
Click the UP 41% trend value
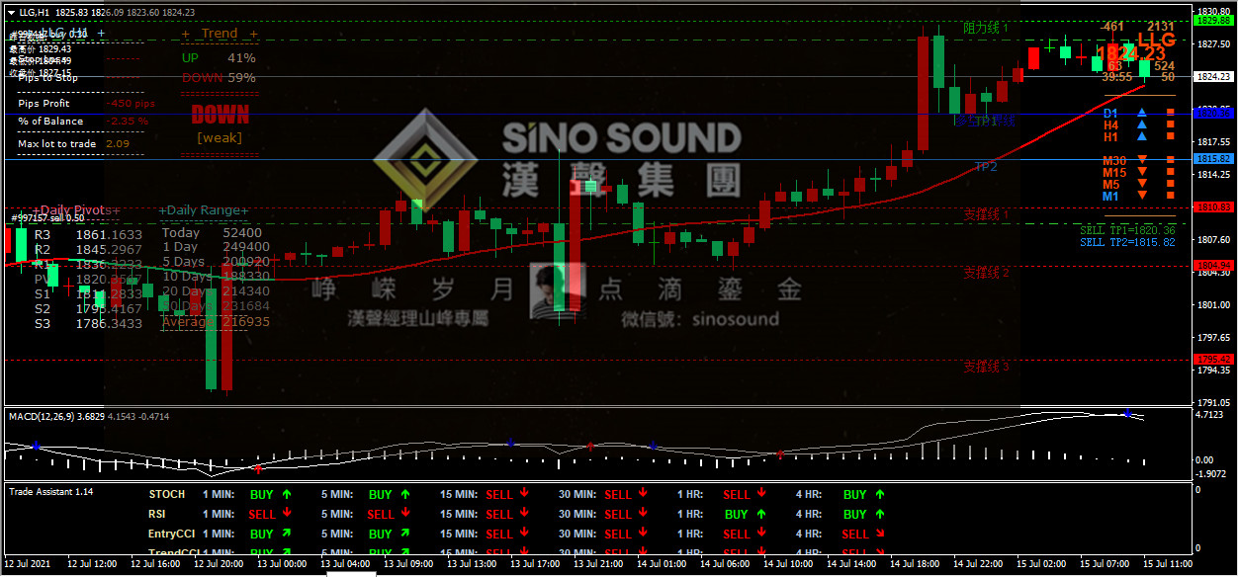(219, 58)
